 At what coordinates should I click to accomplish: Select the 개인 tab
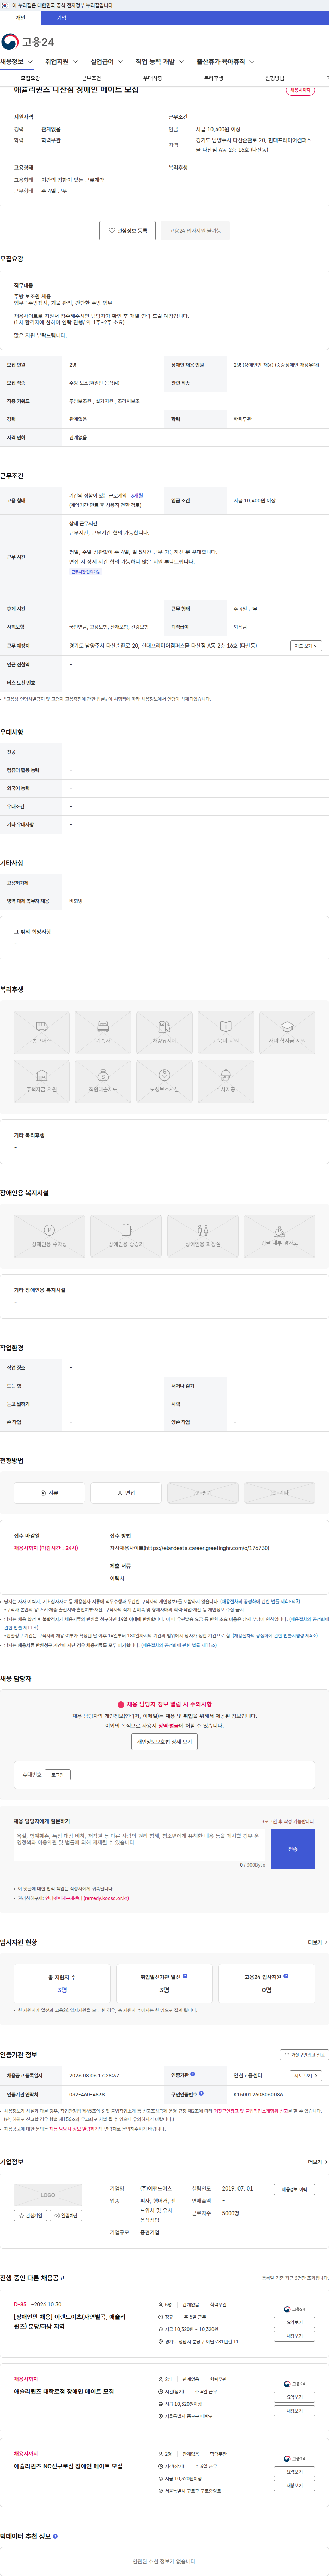(x=20, y=18)
